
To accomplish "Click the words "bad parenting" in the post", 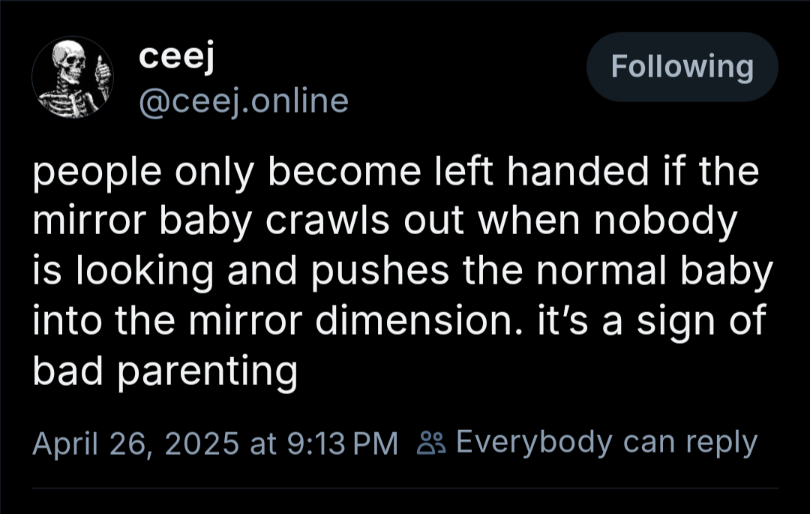I will [x=165, y=371].
